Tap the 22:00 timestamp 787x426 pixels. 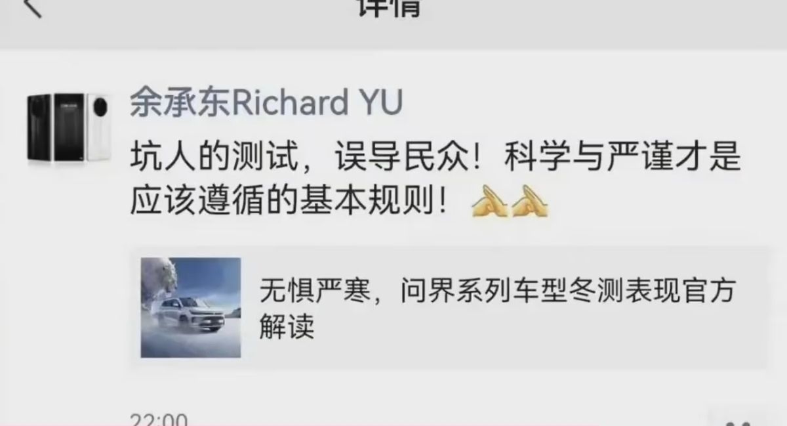[x=158, y=419]
